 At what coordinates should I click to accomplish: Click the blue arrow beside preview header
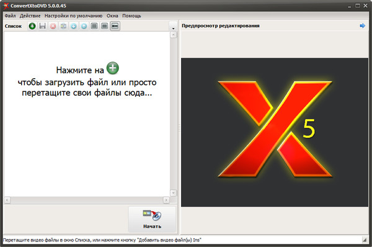[363, 25]
